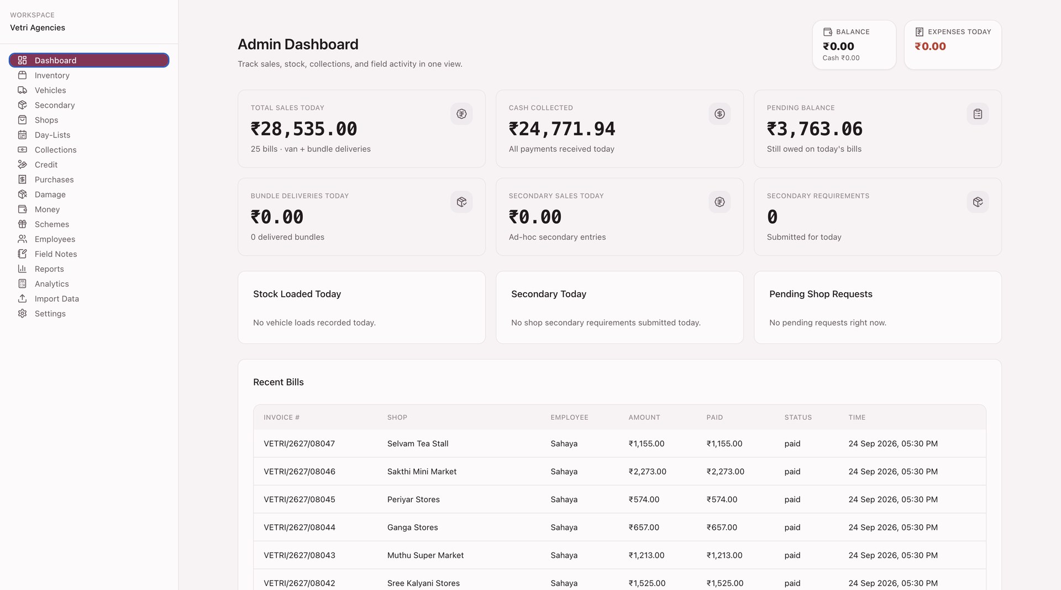This screenshot has width=1061, height=590.
Task: Click the rupee icon in Secondary Sales Today card
Action: pyautogui.click(x=719, y=202)
